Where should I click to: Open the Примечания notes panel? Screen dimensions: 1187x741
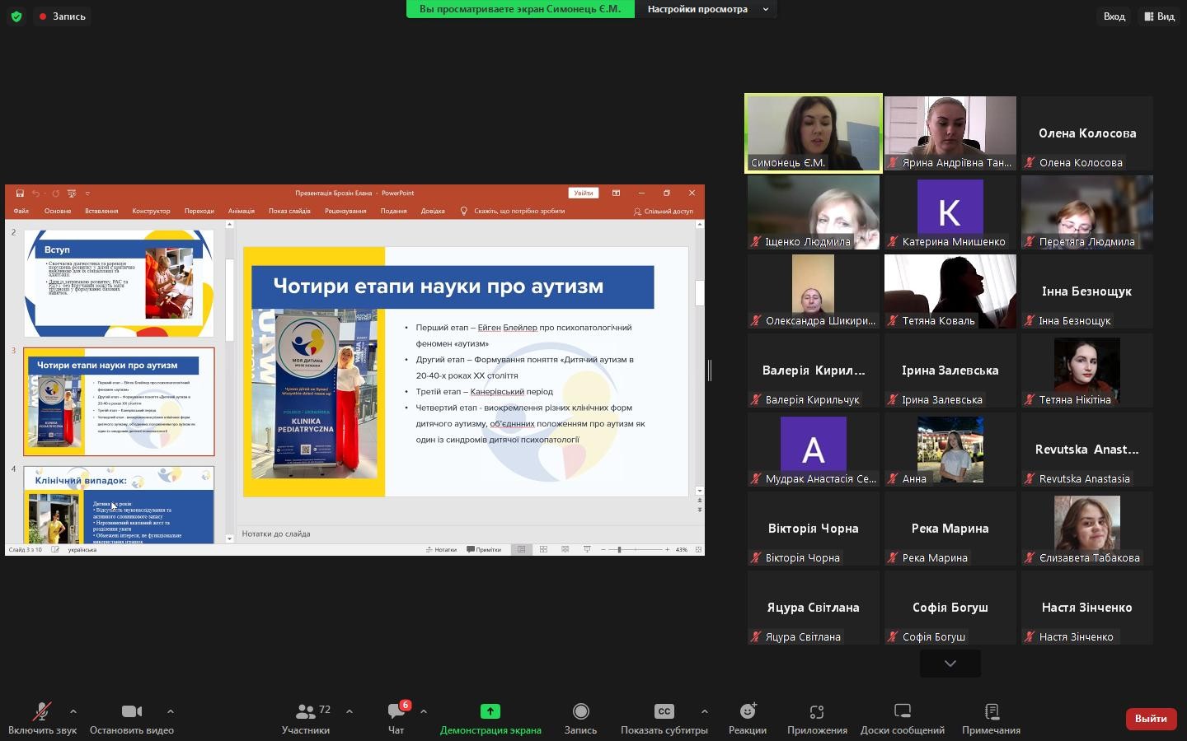(x=991, y=718)
